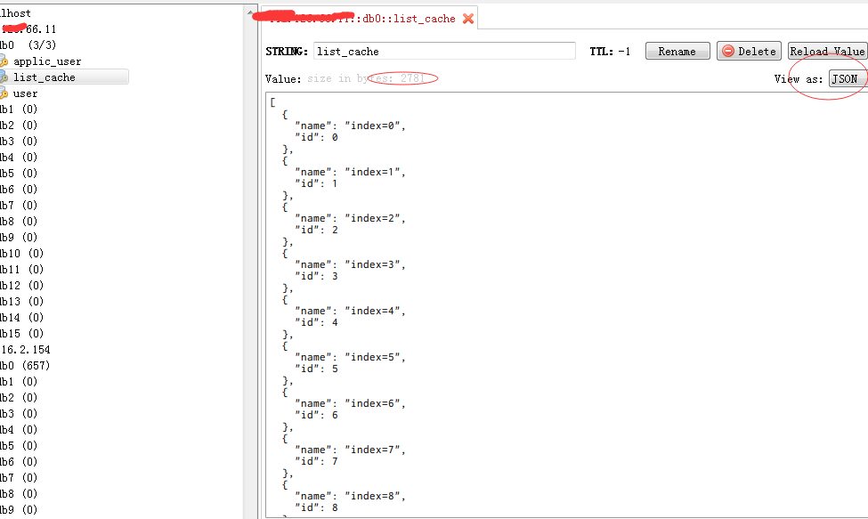The width and height of the screenshot is (868, 519).
Task: Click the key name field containing list_cache
Action: [444, 51]
